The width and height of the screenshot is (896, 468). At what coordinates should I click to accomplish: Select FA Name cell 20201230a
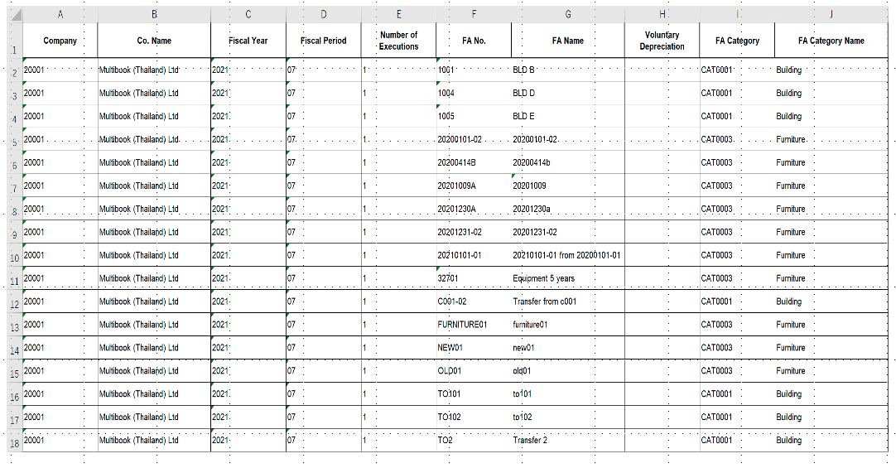click(568, 209)
